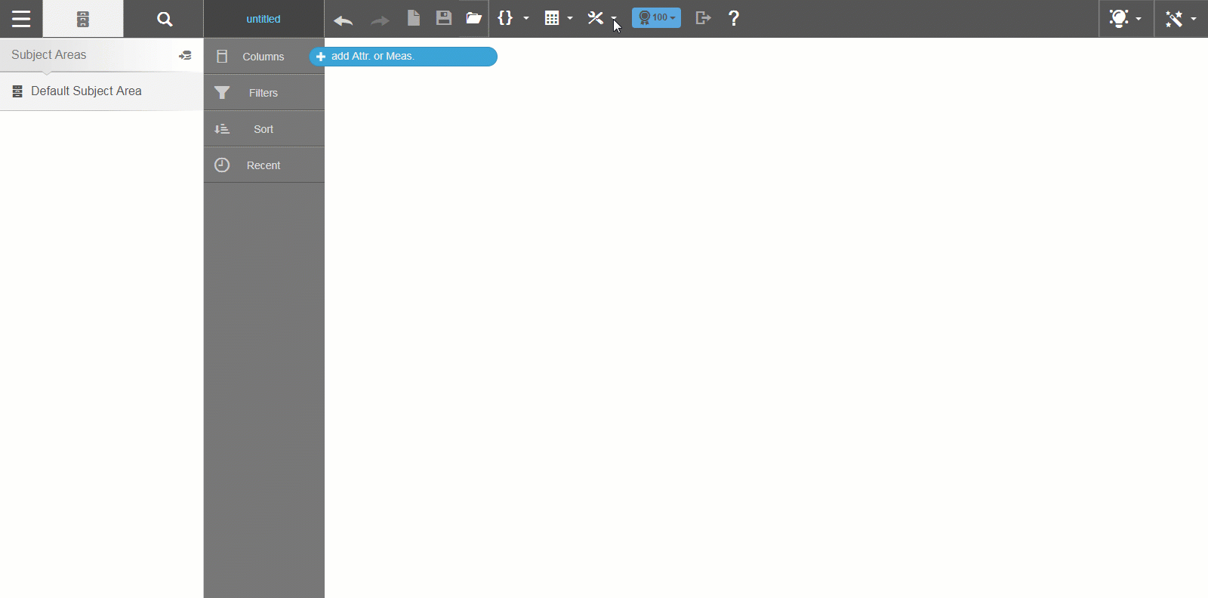Expand the lightbulb dropdown arrow
This screenshot has width=1208, height=598.
1139,19
